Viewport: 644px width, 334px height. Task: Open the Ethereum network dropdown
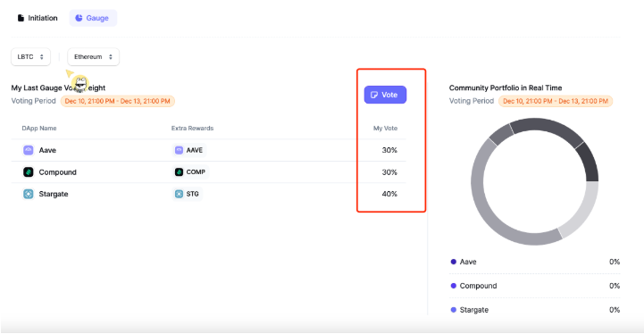point(93,56)
